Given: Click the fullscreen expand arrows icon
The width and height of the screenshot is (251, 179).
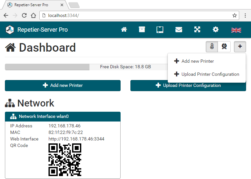Looking at the screenshot, I should tap(197, 30).
